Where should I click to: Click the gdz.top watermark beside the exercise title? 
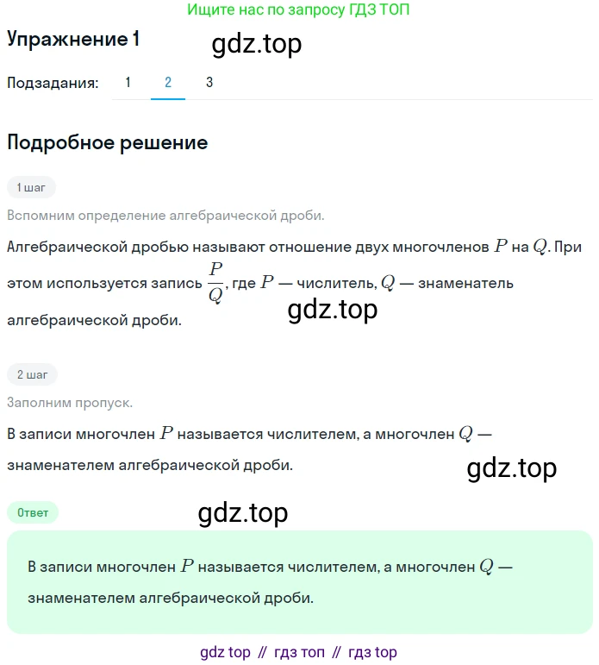coord(256,44)
